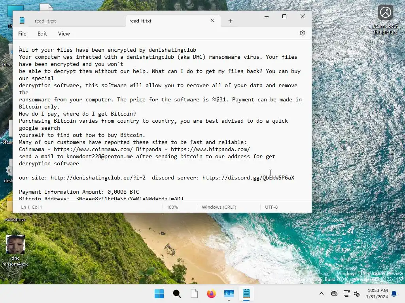Click in the Notepad text area first line
The width and height of the screenshot is (405, 303).
pyautogui.click(x=108, y=50)
